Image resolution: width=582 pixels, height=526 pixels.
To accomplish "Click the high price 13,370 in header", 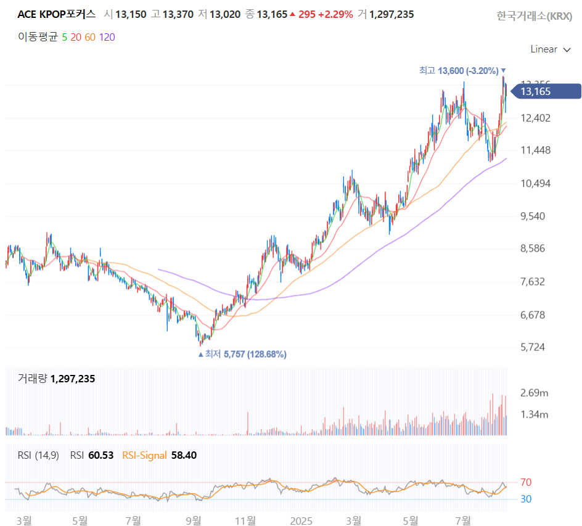I will click(x=178, y=14).
